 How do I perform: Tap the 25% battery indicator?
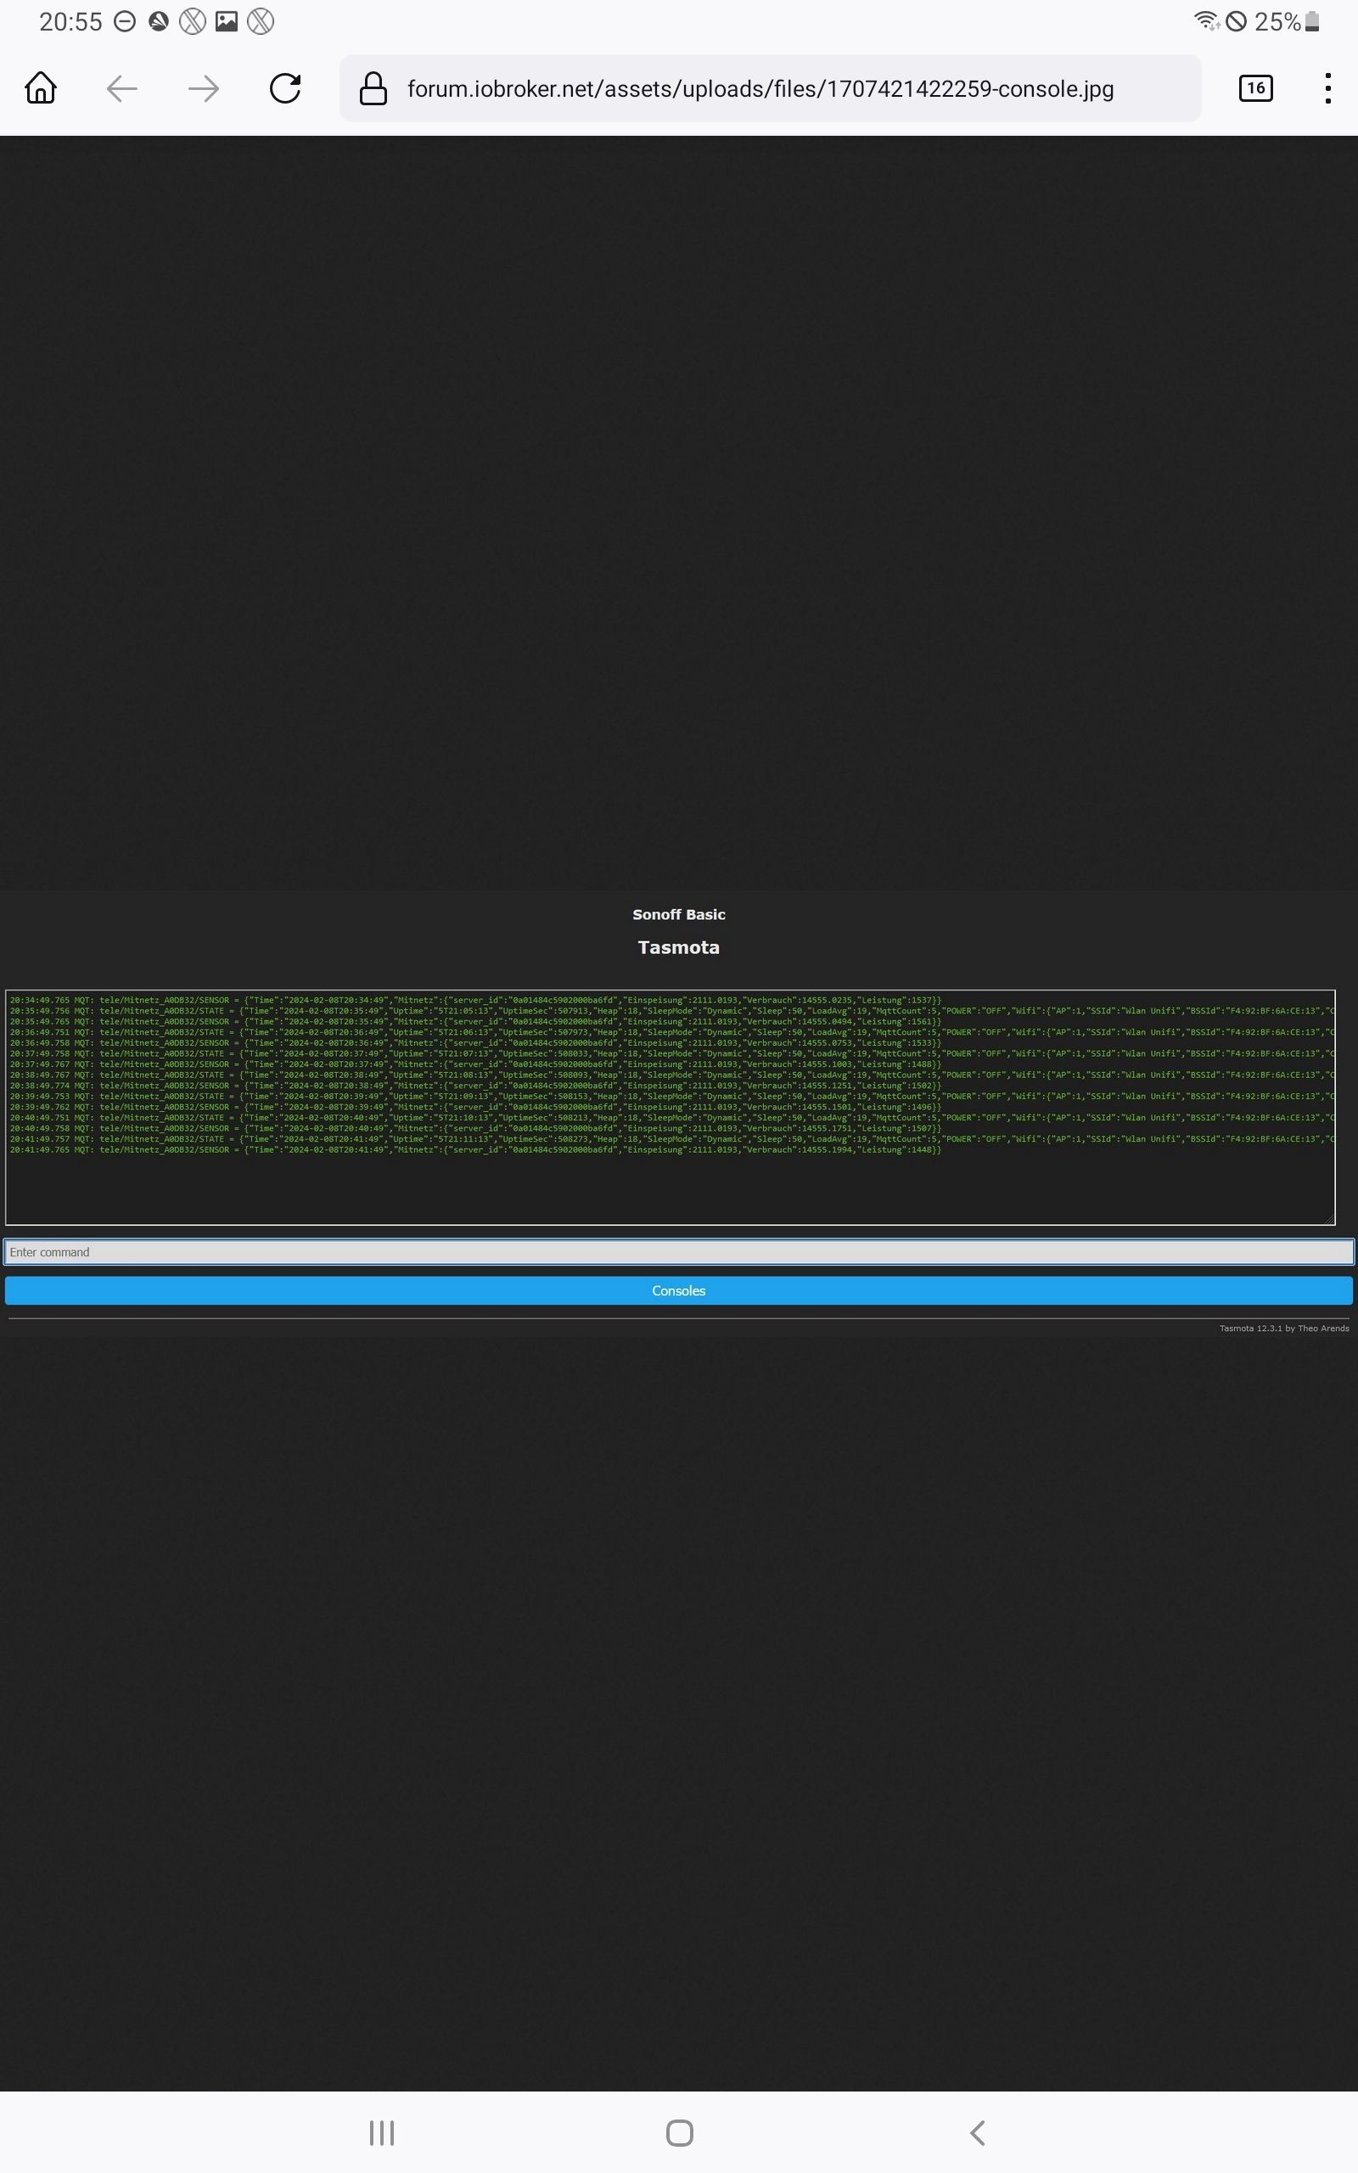point(1286,21)
